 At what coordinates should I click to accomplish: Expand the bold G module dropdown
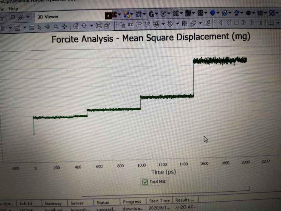pyautogui.click(x=157, y=14)
